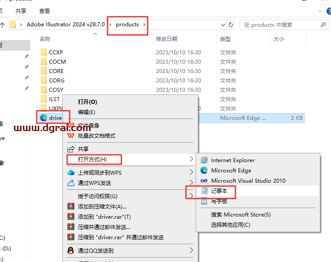This screenshot has width=331, height=262.
Task: Click the WPS cloud upload icon
Action: (x=71, y=172)
